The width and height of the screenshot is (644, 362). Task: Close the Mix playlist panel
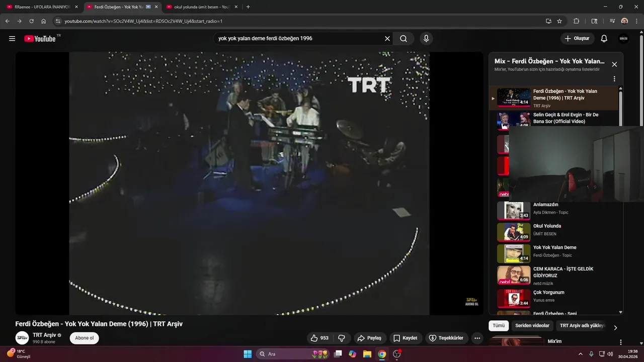(614, 64)
